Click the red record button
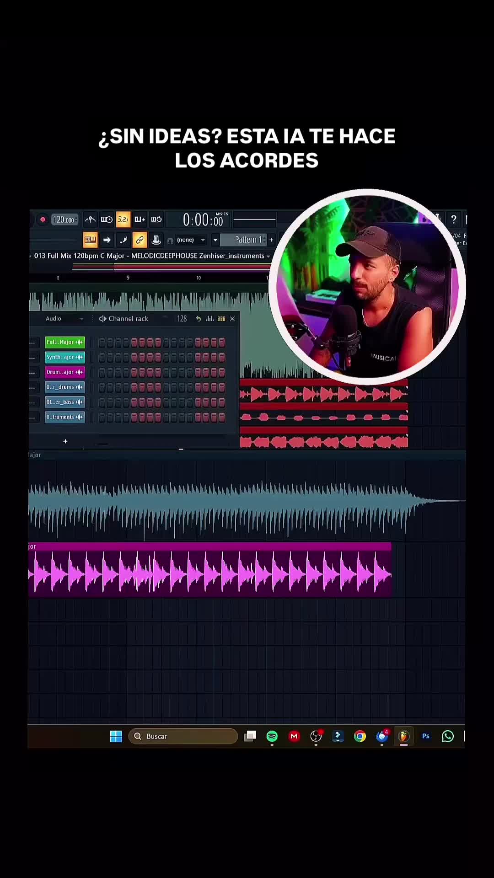This screenshot has width=494, height=878. click(x=43, y=219)
